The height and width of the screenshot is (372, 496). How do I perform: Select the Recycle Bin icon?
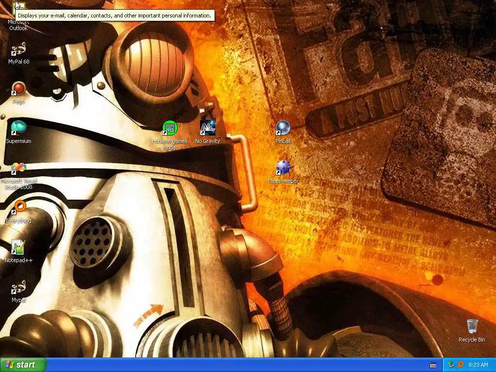(x=472, y=331)
